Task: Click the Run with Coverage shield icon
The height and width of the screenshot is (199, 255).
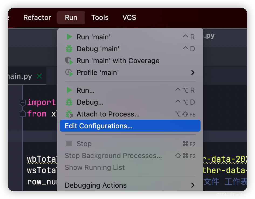Action: pyautogui.click(x=69, y=61)
